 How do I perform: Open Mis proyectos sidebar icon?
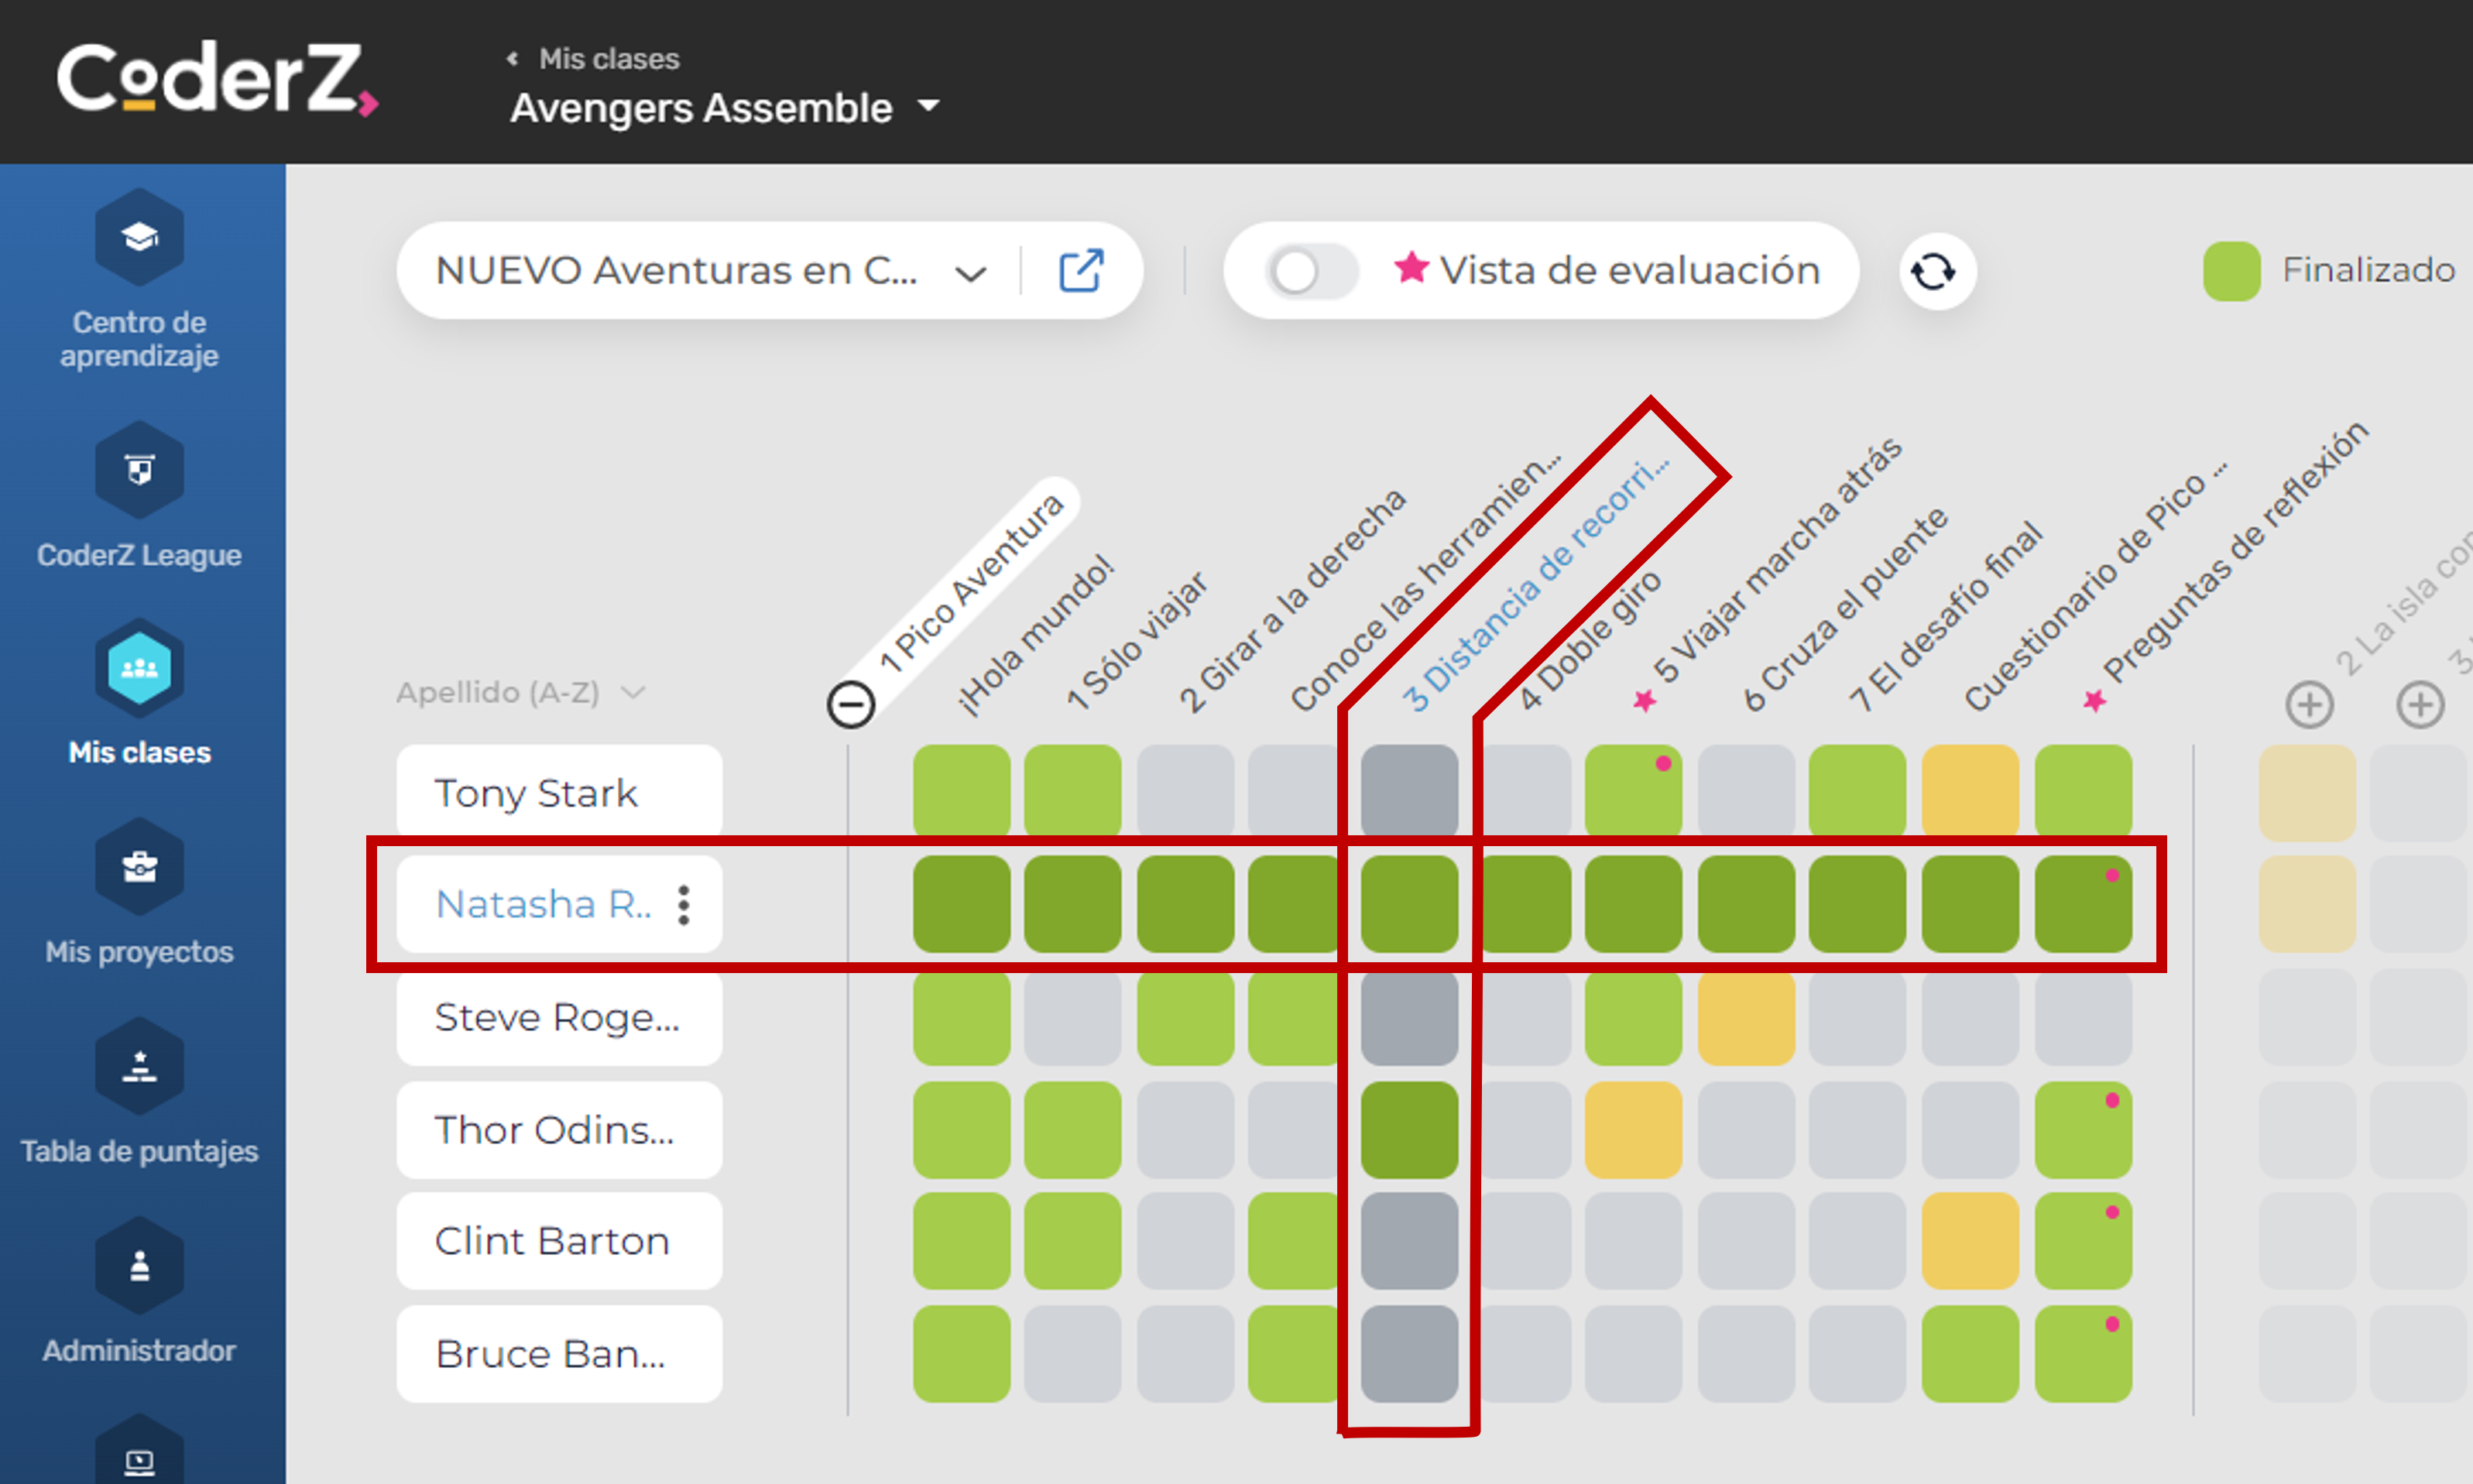tap(139, 867)
